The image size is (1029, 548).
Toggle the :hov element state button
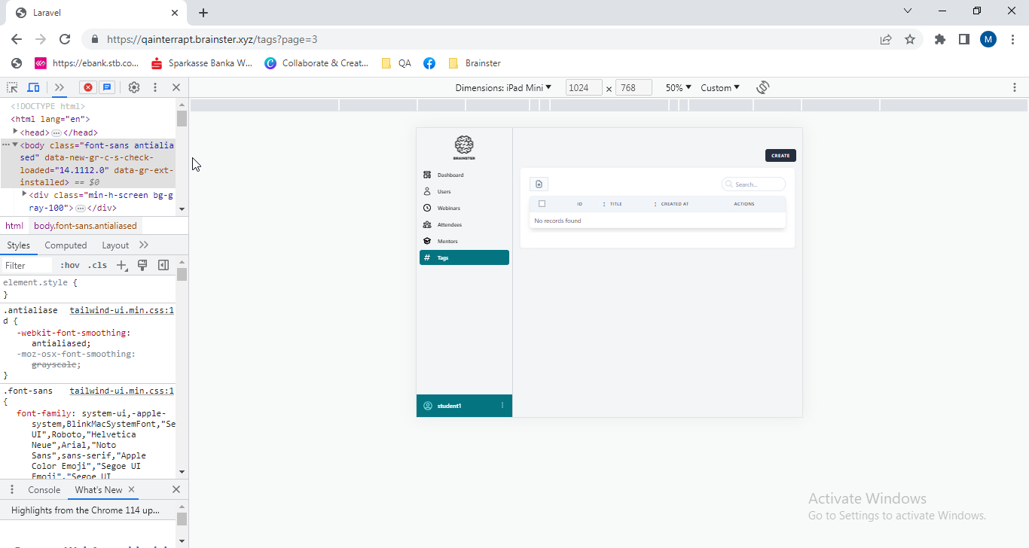pyautogui.click(x=70, y=265)
